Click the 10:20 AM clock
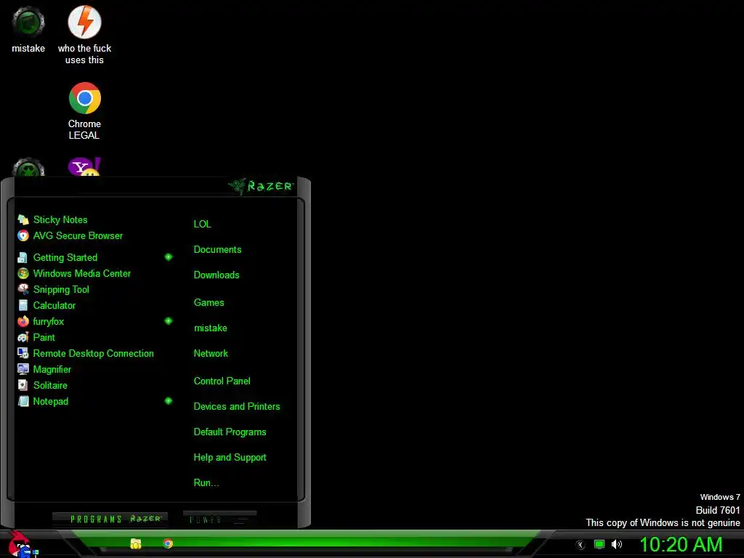The image size is (744, 558). [x=681, y=544]
